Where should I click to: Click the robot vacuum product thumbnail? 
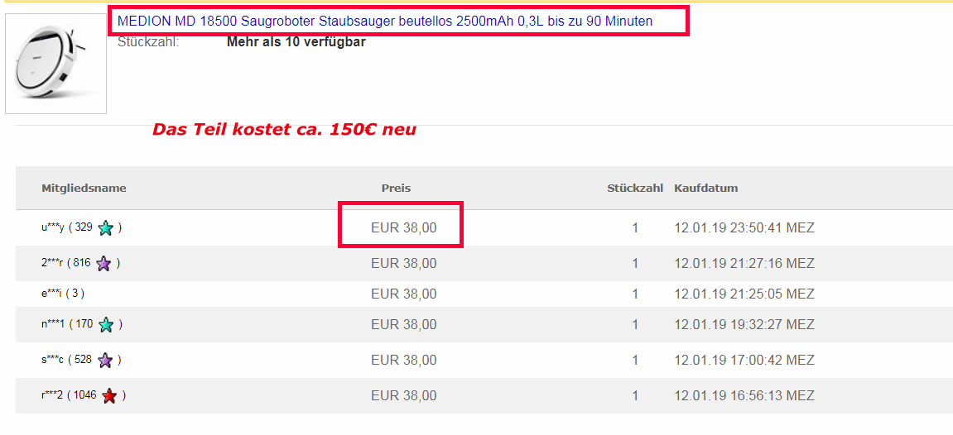coord(56,64)
